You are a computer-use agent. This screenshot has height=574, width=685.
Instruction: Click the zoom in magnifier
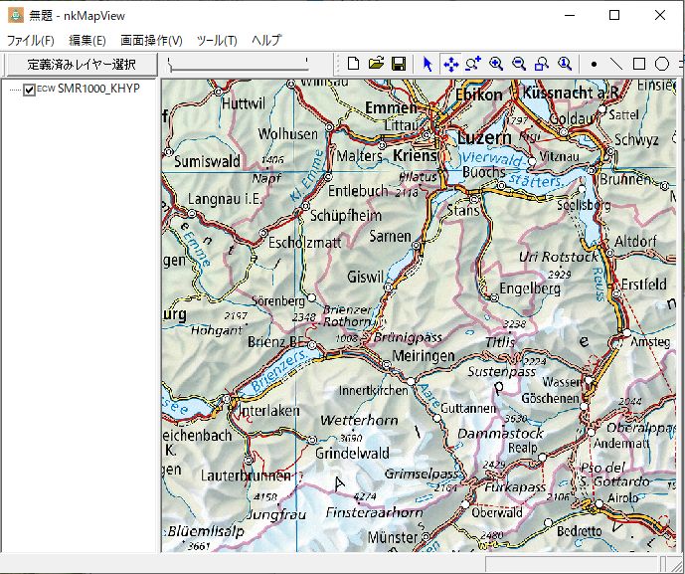(x=495, y=64)
